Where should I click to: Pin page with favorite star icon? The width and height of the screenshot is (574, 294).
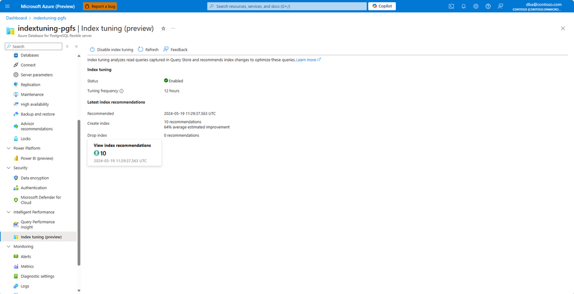pyautogui.click(x=163, y=29)
